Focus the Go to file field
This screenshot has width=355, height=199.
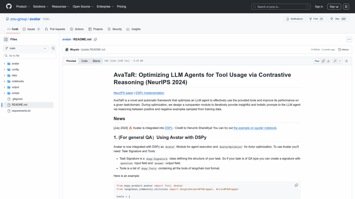[29, 56]
